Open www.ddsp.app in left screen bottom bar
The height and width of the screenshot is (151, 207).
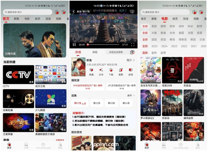43,146
